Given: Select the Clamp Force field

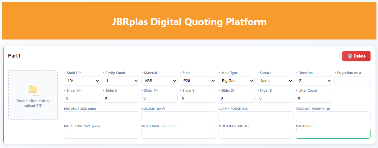Looking at the screenshot, I should point(256,116).
